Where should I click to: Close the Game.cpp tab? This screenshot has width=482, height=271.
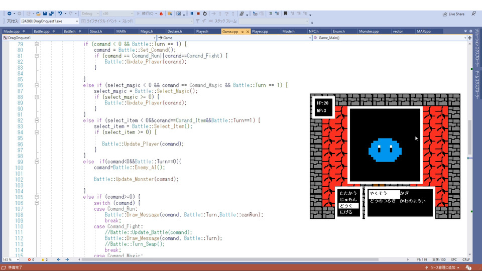[x=248, y=32]
